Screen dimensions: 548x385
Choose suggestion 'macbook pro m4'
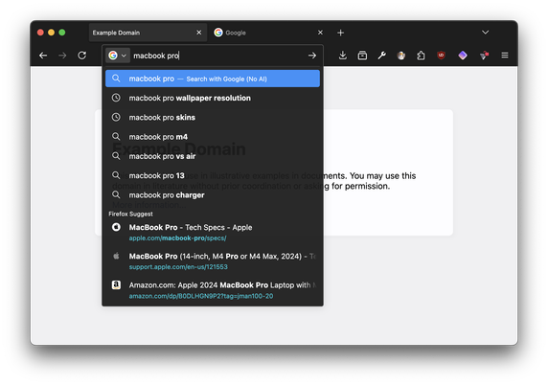213,137
